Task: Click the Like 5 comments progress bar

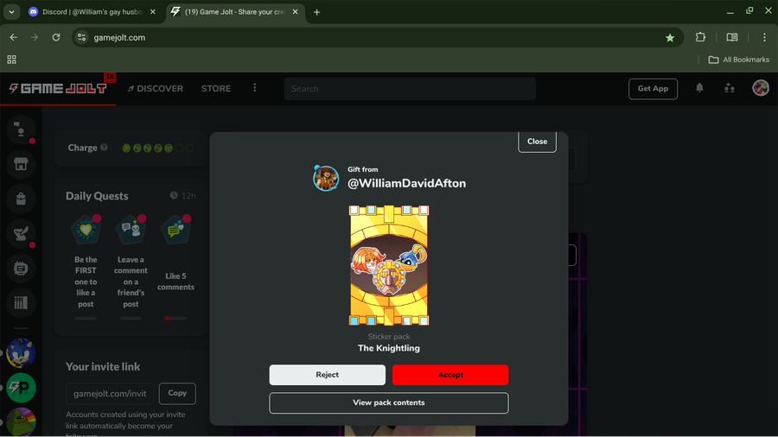Action: tap(175, 318)
